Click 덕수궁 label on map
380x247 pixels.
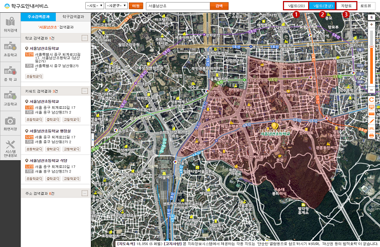coord(195,87)
